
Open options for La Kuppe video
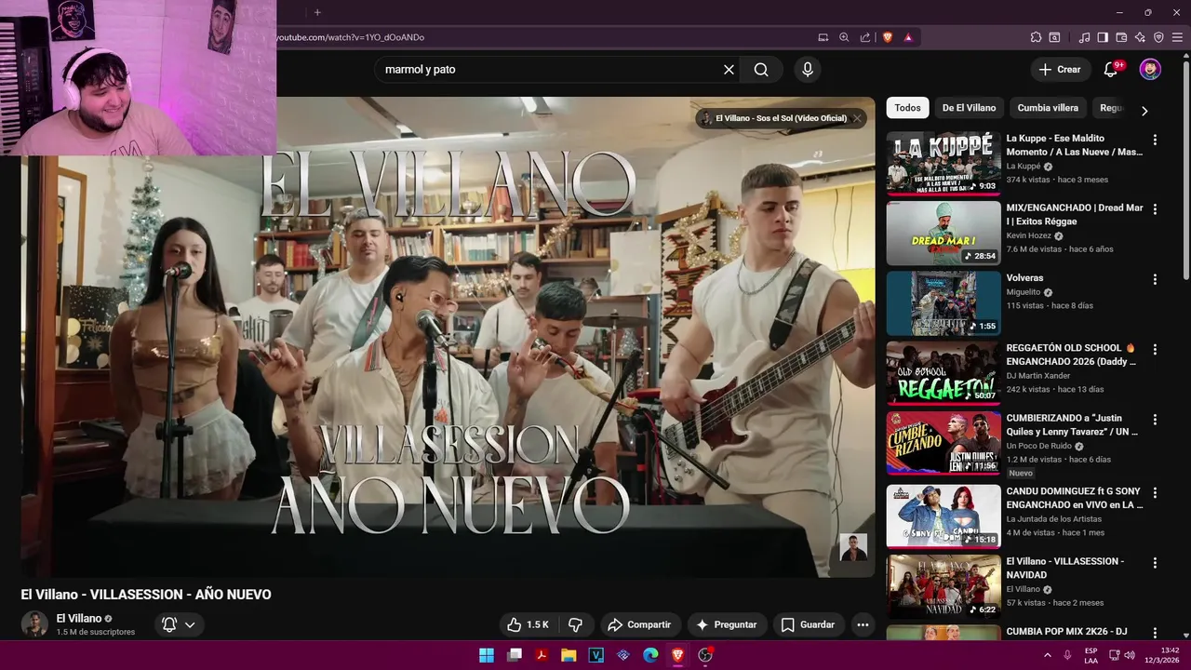(x=1155, y=140)
